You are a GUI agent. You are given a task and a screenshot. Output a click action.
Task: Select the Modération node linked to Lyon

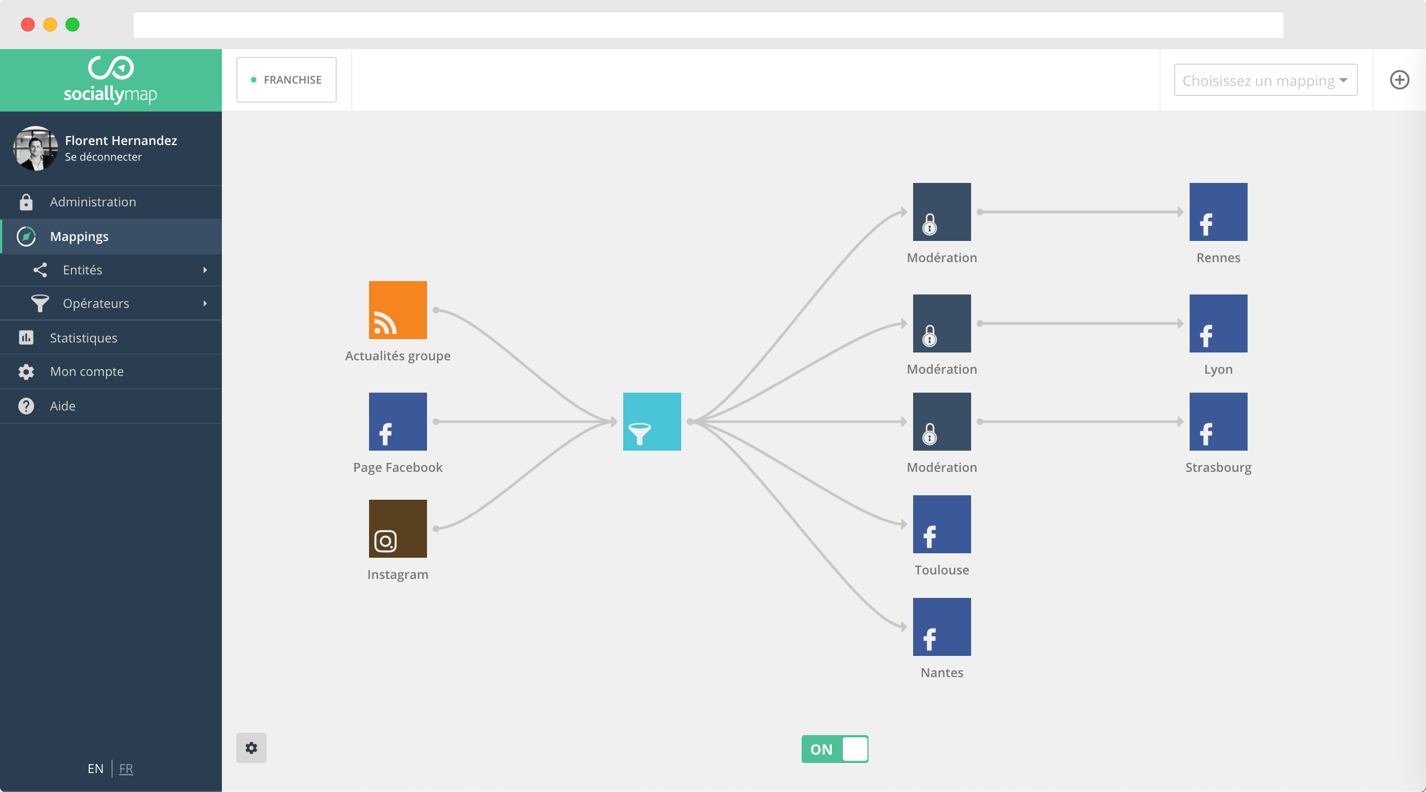pyautogui.click(x=942, y=323)
